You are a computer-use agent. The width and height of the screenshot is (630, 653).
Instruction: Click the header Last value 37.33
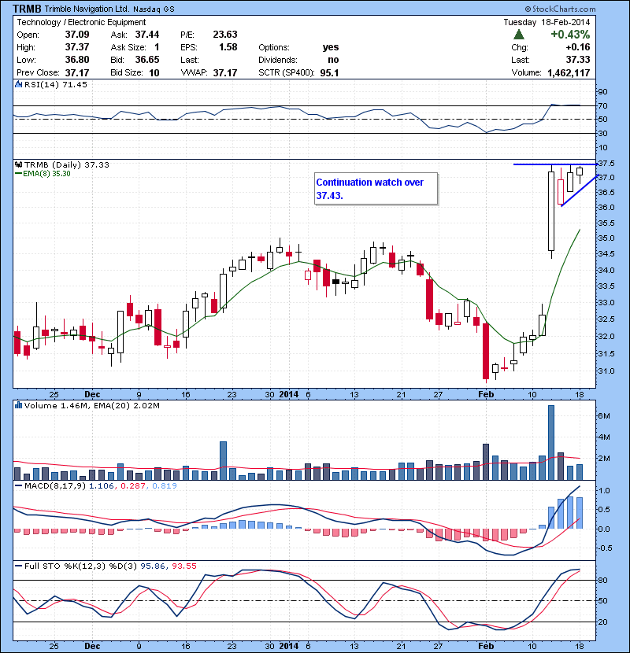tap(578, 60)
